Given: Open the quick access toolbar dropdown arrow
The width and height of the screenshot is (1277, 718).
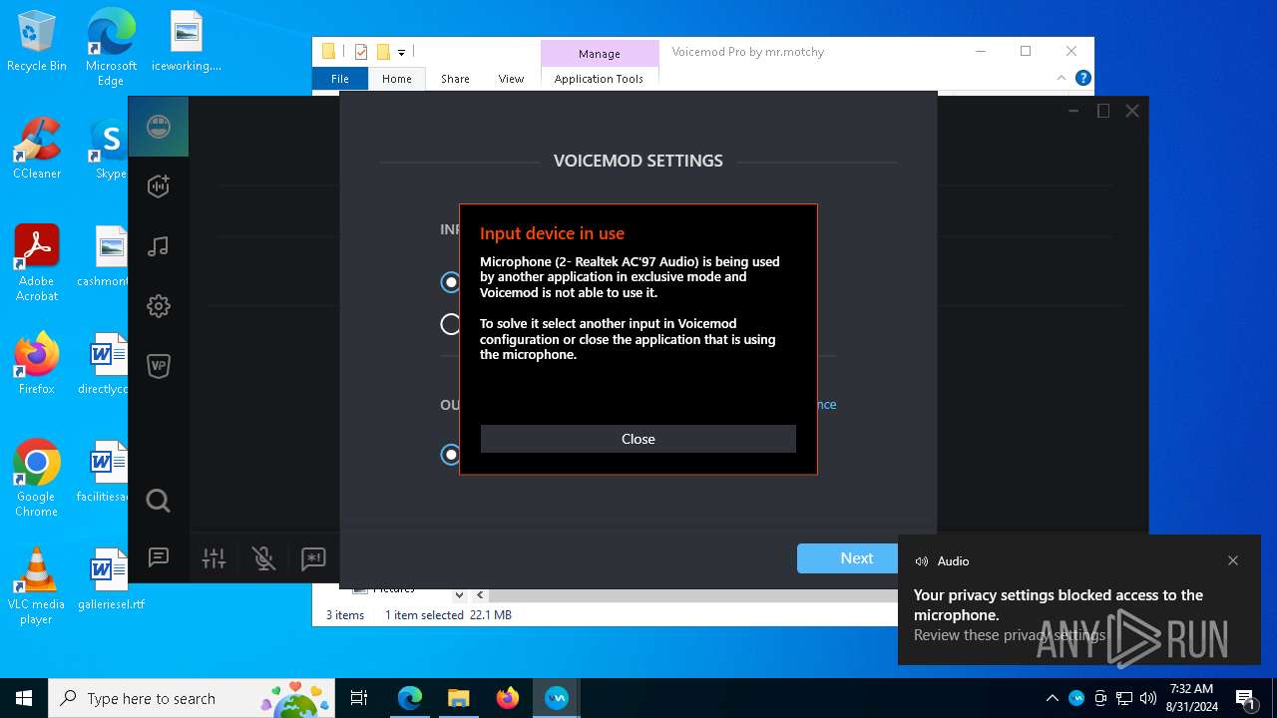Looking at the screenshot, I should click(401, 52).
